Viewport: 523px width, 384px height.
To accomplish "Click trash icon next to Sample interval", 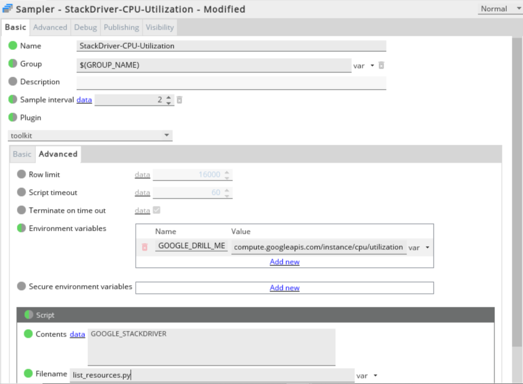I will 179,100.
